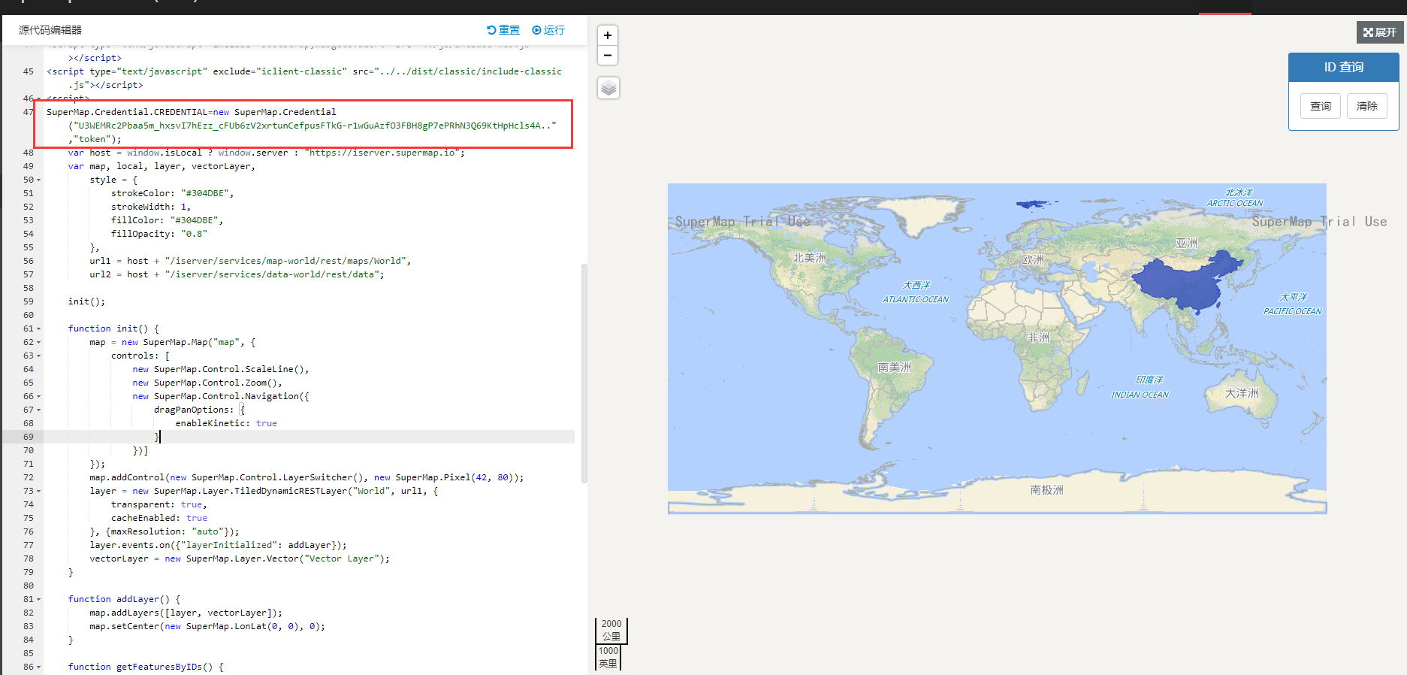Screen dimensions: 1407x675
Task: Click the ID 查询 panel header
Action: point(1343,67)
